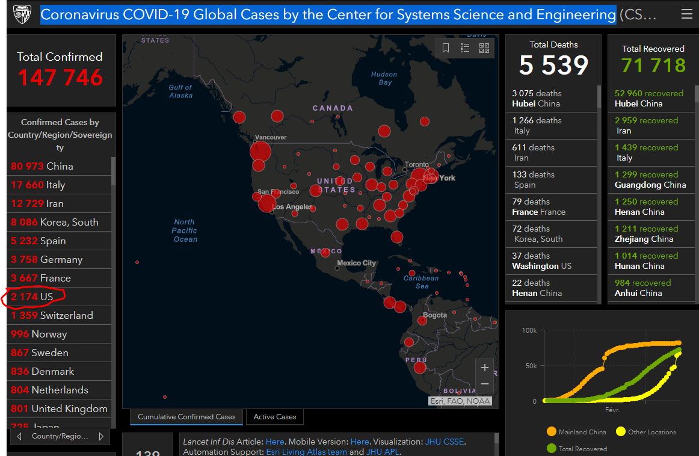699x456 pixels.
Task: Select Switzerland row in confirmed list
Action: tap(59, 315)
